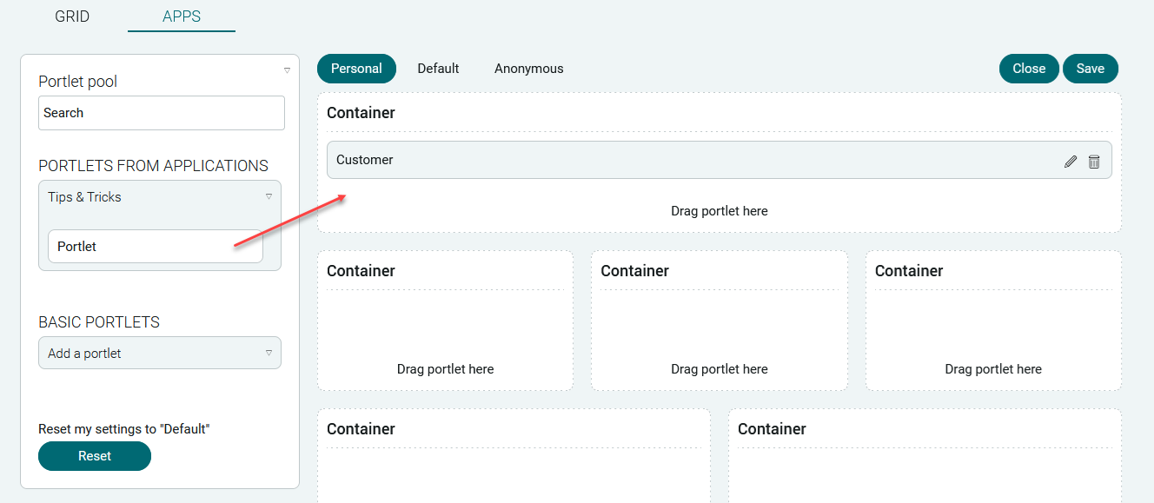Click the top Container's drag portlet area
The height and width of the screenshot is (503, 1154).
pyautogui.click(x=720, y=211)
